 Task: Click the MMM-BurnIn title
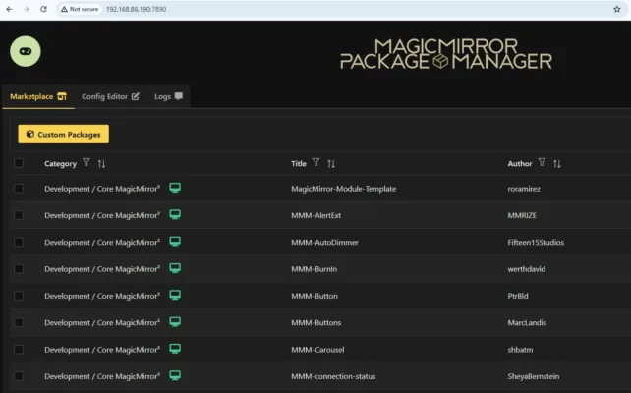coord(314,269)
